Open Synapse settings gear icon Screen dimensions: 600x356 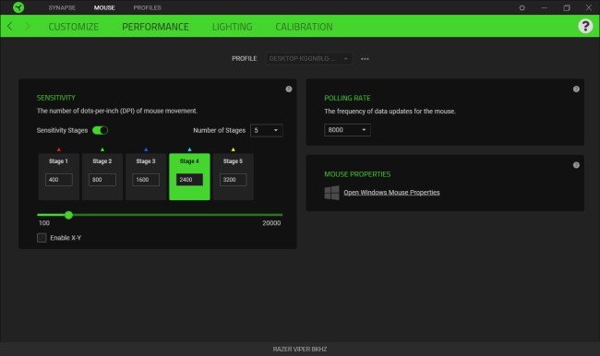[522, 7]
